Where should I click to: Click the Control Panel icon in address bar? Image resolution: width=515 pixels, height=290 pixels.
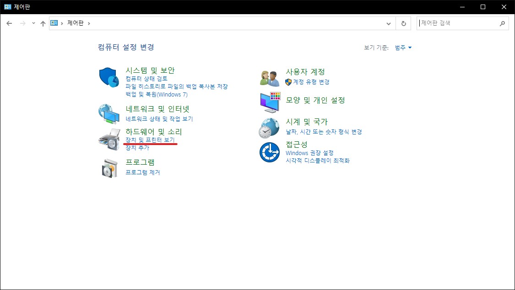54,23
